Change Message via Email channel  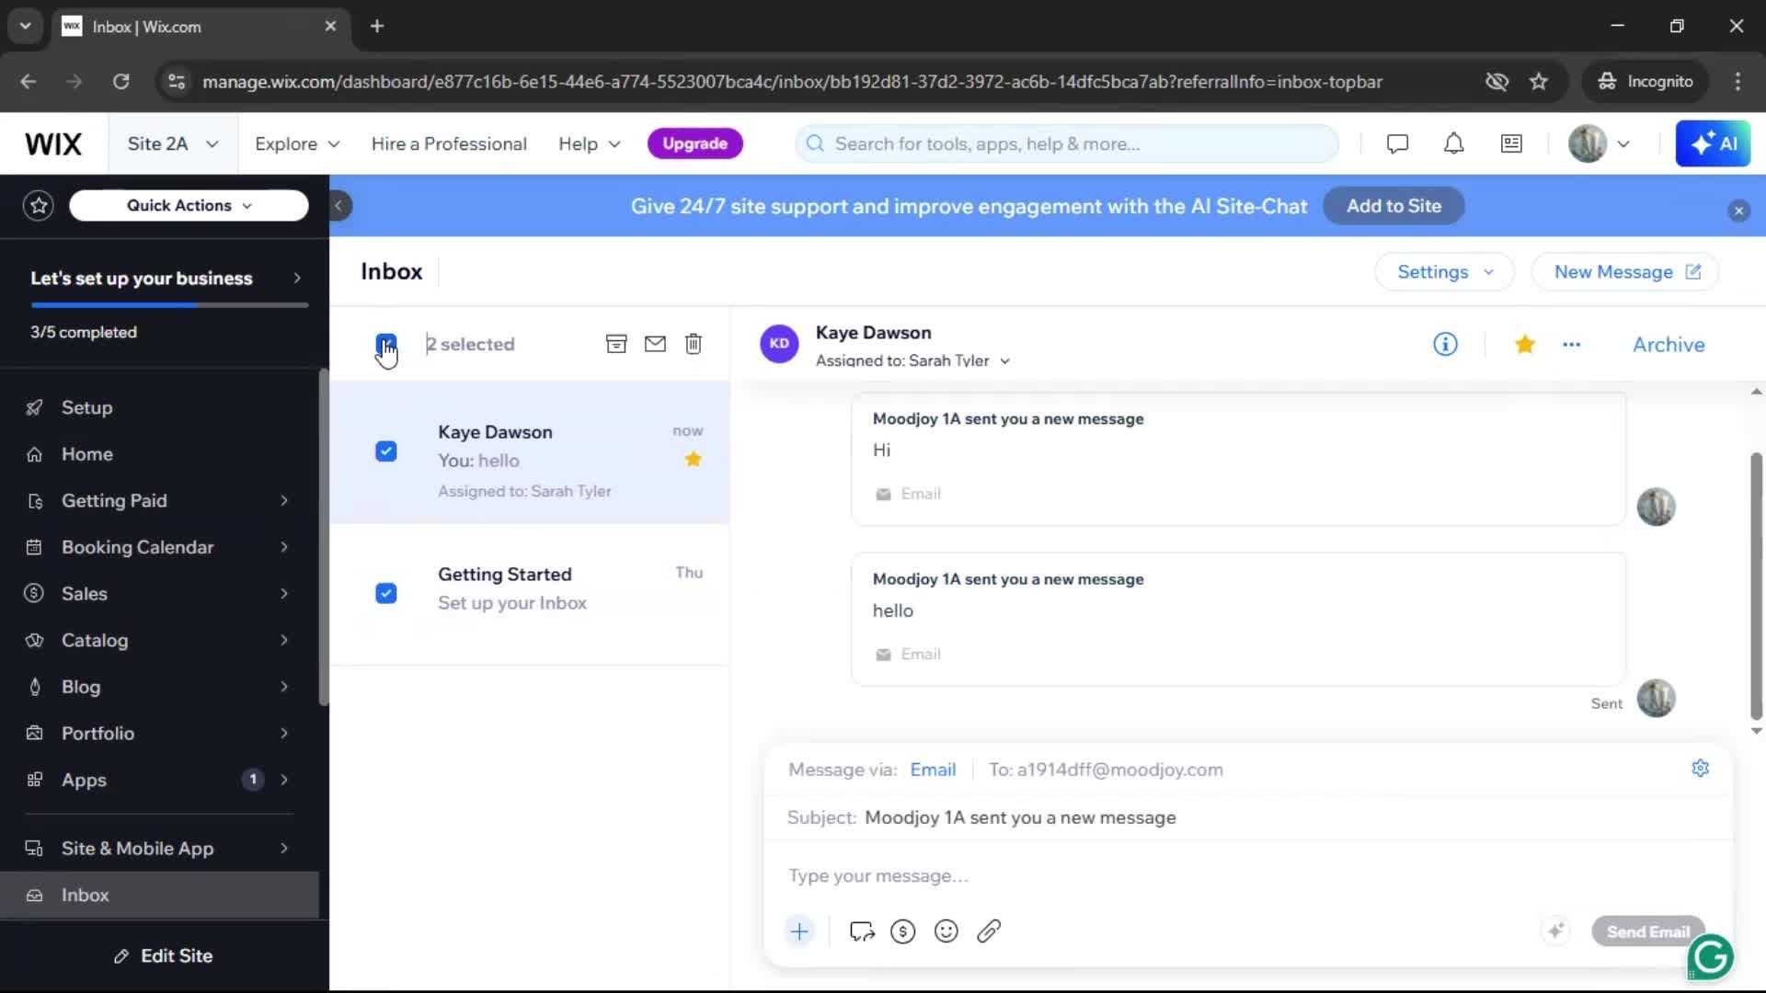(933, 770)
